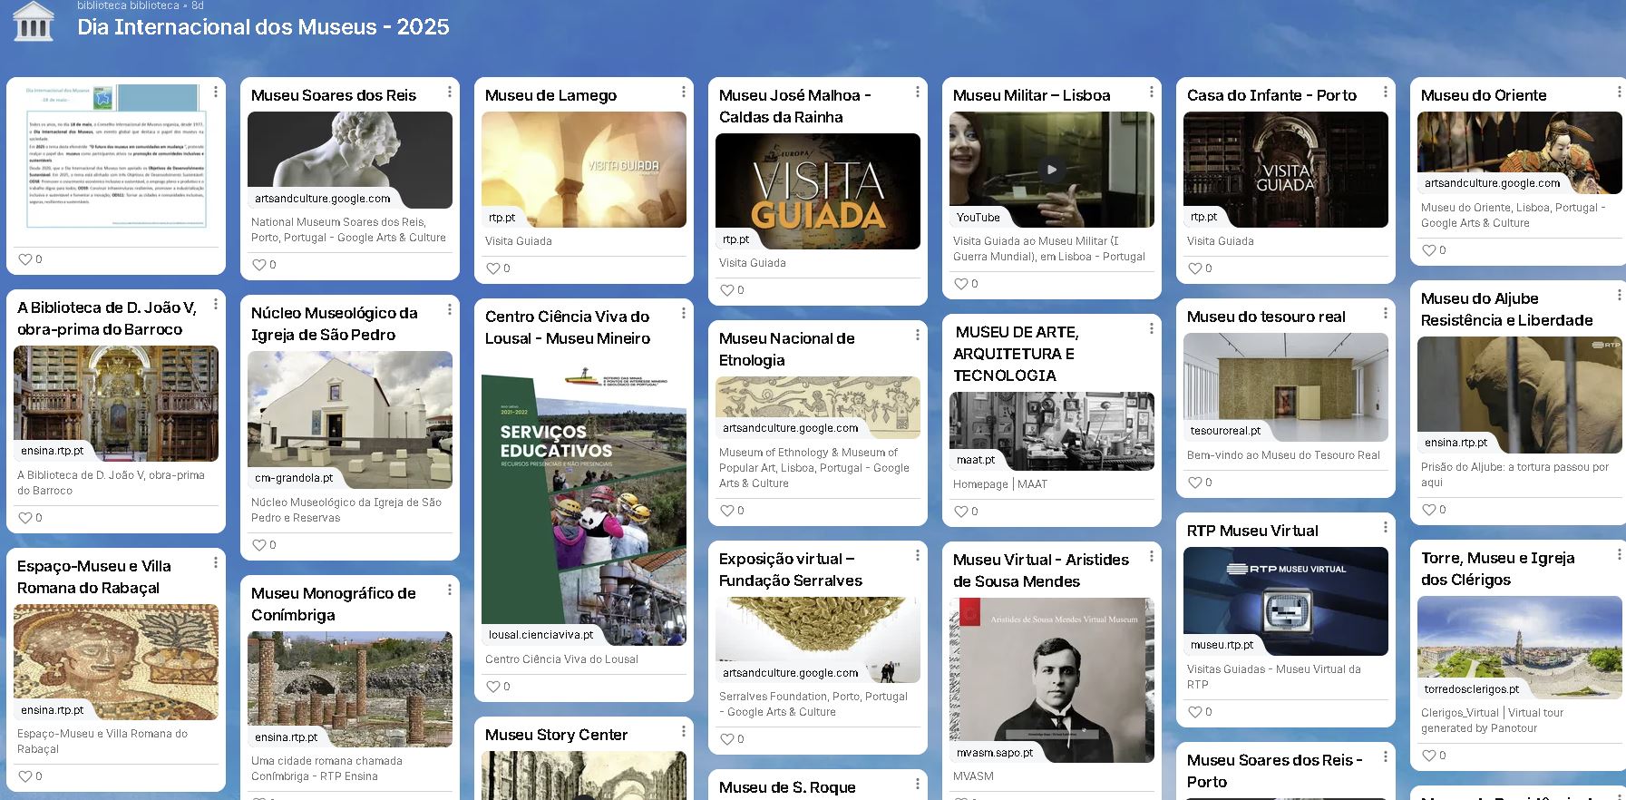The width and height of the screenshot is (1626, 800).
Task: Open the three-dot menu on Museu de Lamego card
Action: (684, 92)
